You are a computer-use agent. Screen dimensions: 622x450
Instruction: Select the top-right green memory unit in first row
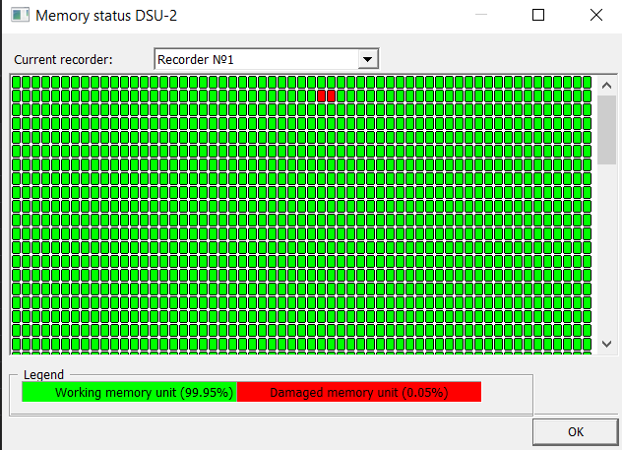(x=587, y=82)
